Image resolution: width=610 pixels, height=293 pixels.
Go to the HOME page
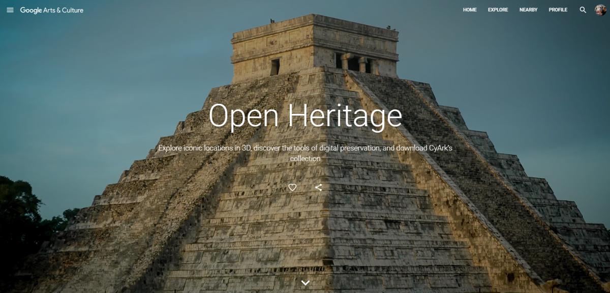pos(470,10)
